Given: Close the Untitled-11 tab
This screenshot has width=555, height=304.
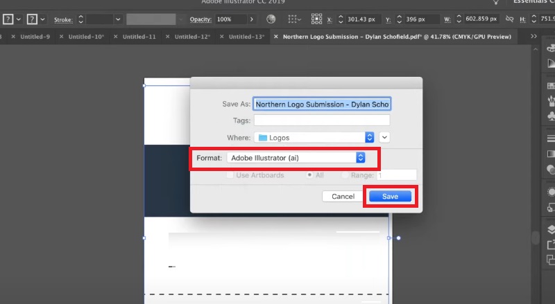Looking at the screenshot, I should point(115,37).
